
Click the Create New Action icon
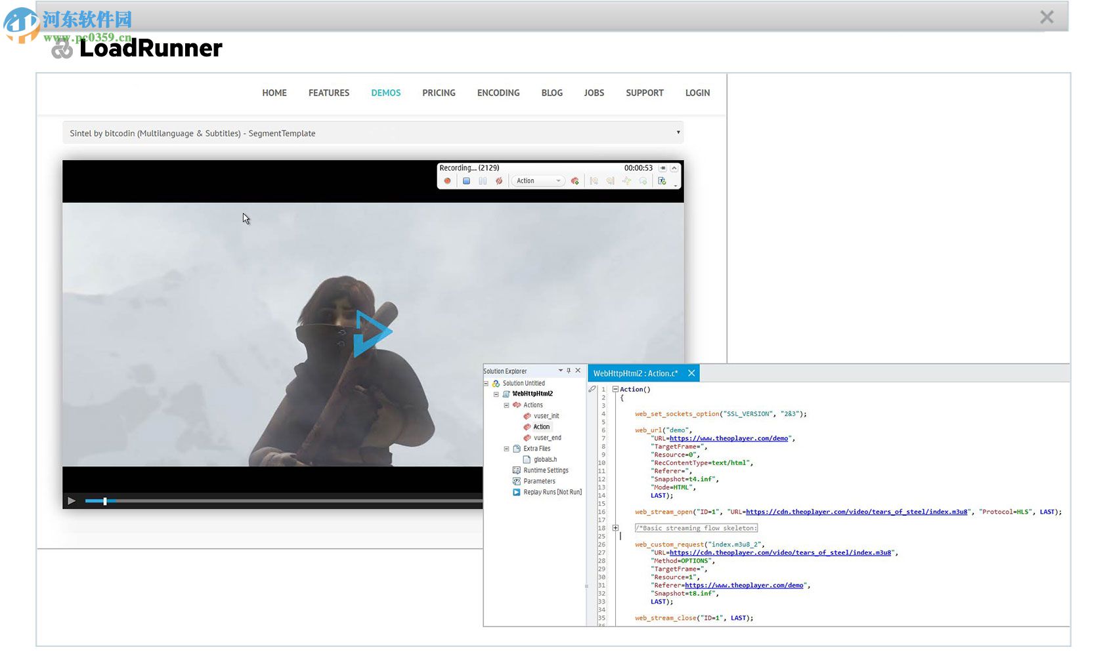coord(574,181)
